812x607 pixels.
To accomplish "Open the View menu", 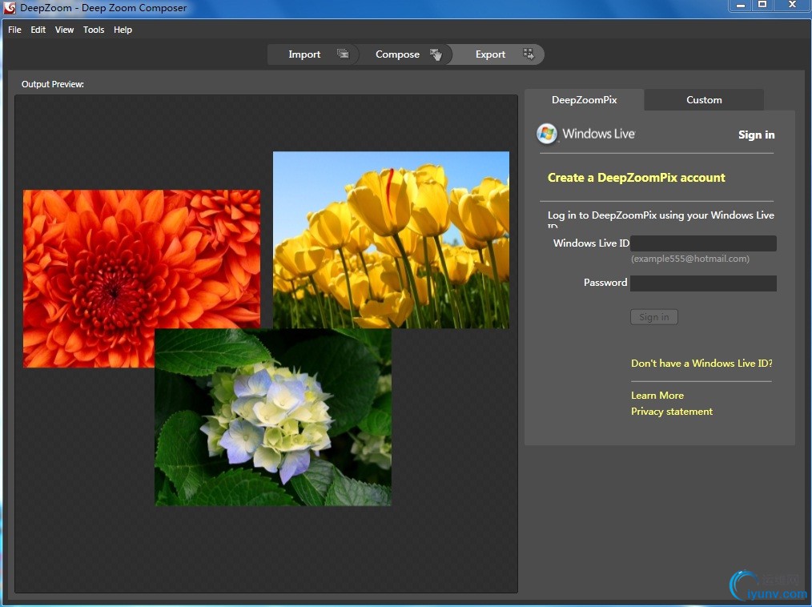I will [64, 30].
